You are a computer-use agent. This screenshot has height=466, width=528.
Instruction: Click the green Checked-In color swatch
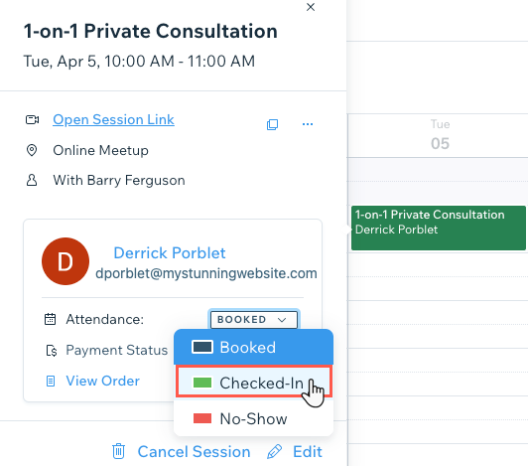202,383
